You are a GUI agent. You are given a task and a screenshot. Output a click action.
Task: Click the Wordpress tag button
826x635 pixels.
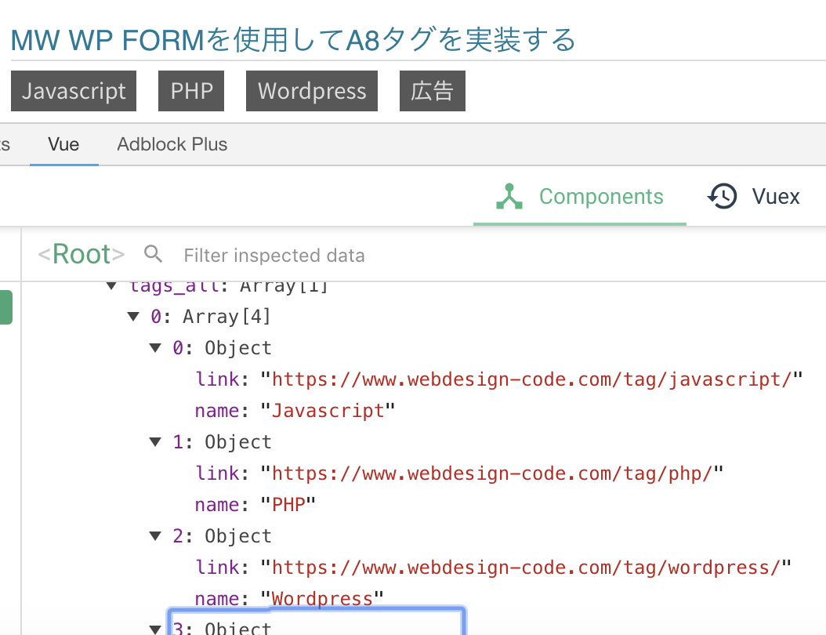[311, 91]
